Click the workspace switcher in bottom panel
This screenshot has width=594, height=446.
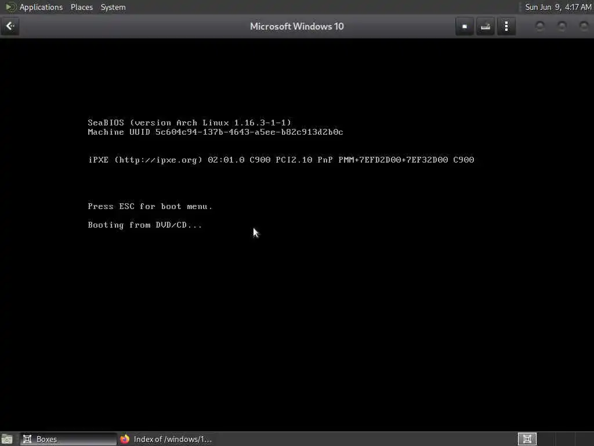[x=527, y=439]
